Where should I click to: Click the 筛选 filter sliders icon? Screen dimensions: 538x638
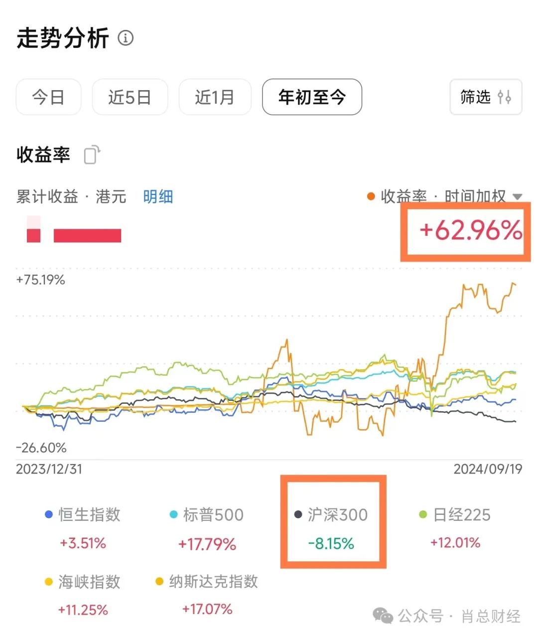(504, 97)
